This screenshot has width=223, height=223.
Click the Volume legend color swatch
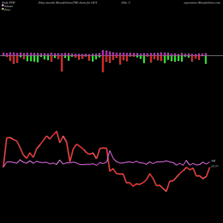tap(3, 5)
